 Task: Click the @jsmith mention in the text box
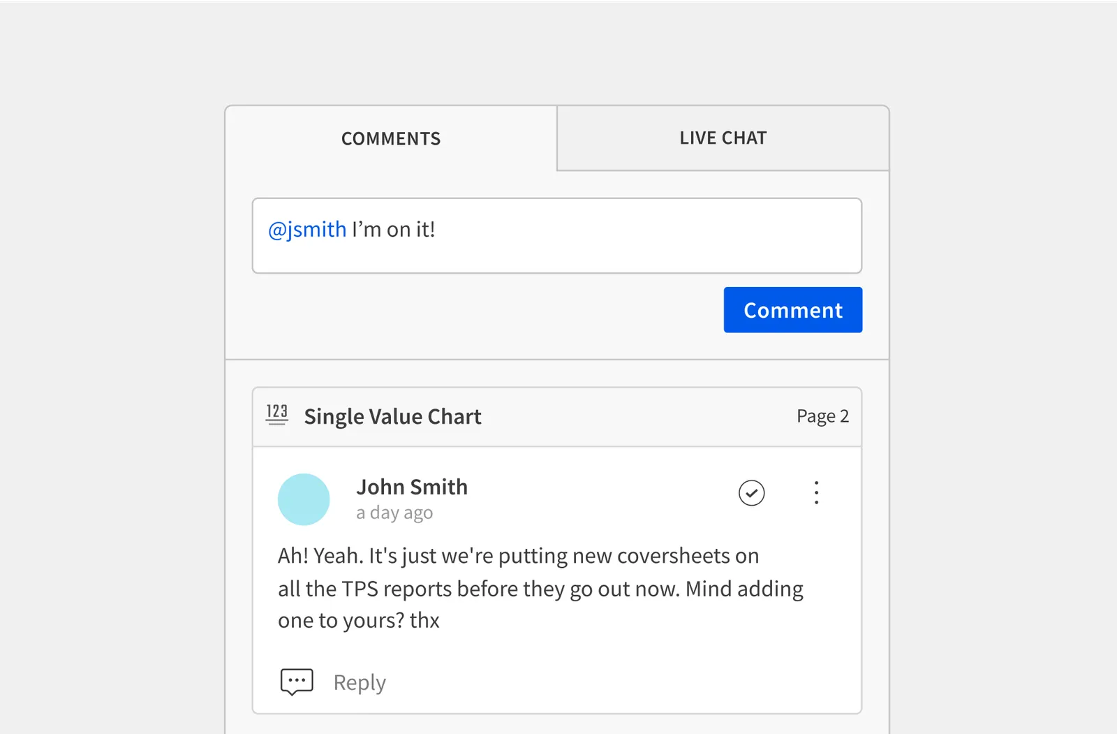click(x=306, y=229)
